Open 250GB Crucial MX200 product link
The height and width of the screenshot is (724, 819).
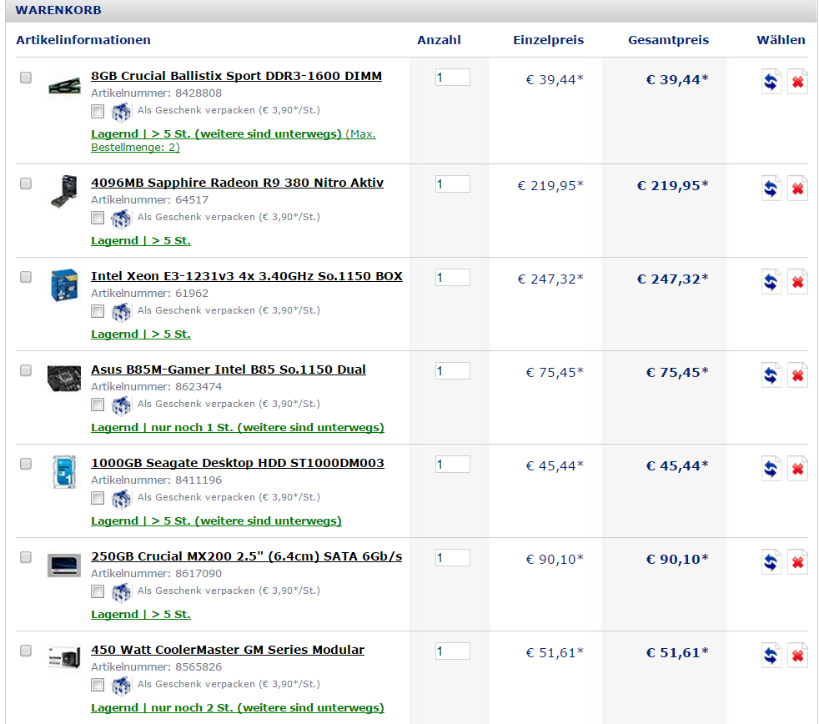tap(247, 557)
